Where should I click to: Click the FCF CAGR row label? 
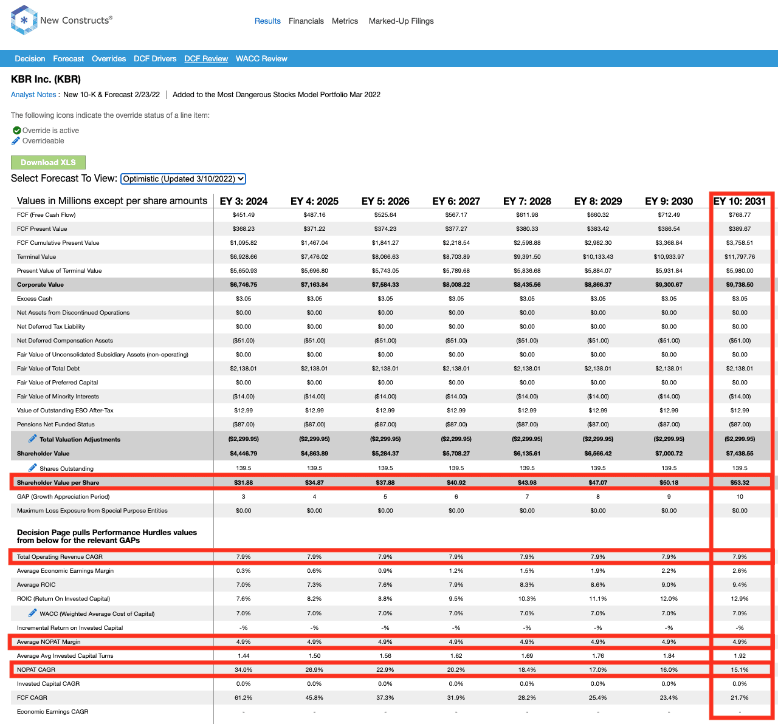coord(32,698)
